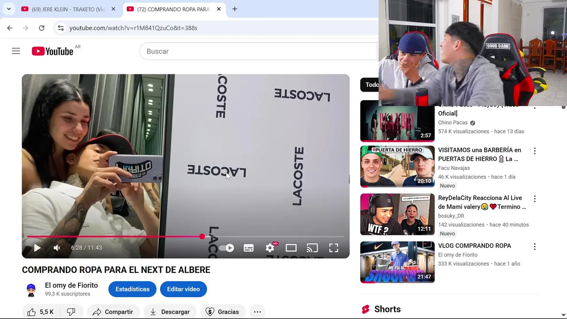Go back using browser back arrow
This screenshot has height=319, width=567.
[x=10, y=28]
